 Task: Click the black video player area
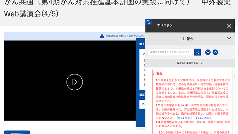70,80
